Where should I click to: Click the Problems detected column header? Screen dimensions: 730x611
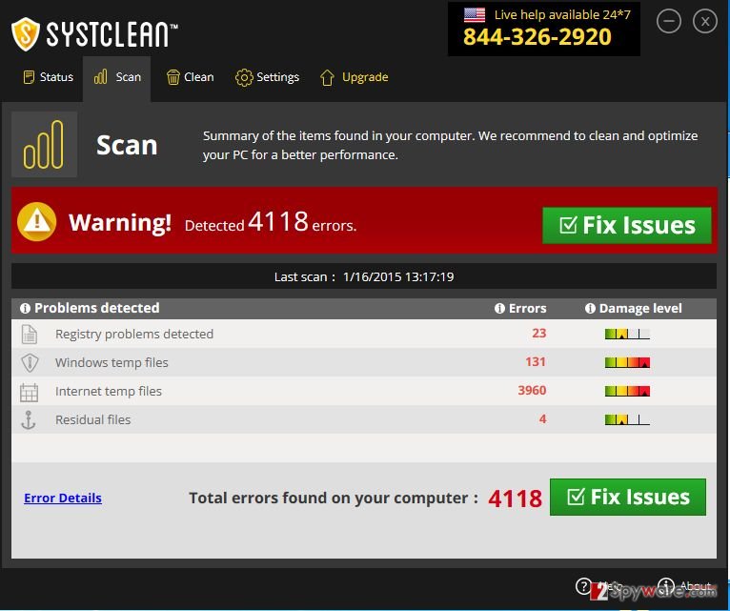click(96, 308)
